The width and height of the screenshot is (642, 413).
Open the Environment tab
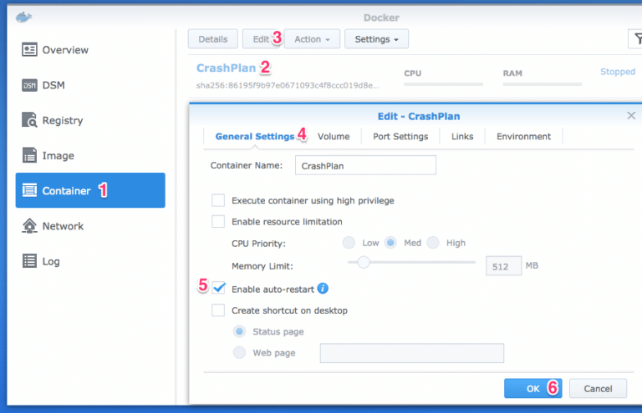pos(523,137)
